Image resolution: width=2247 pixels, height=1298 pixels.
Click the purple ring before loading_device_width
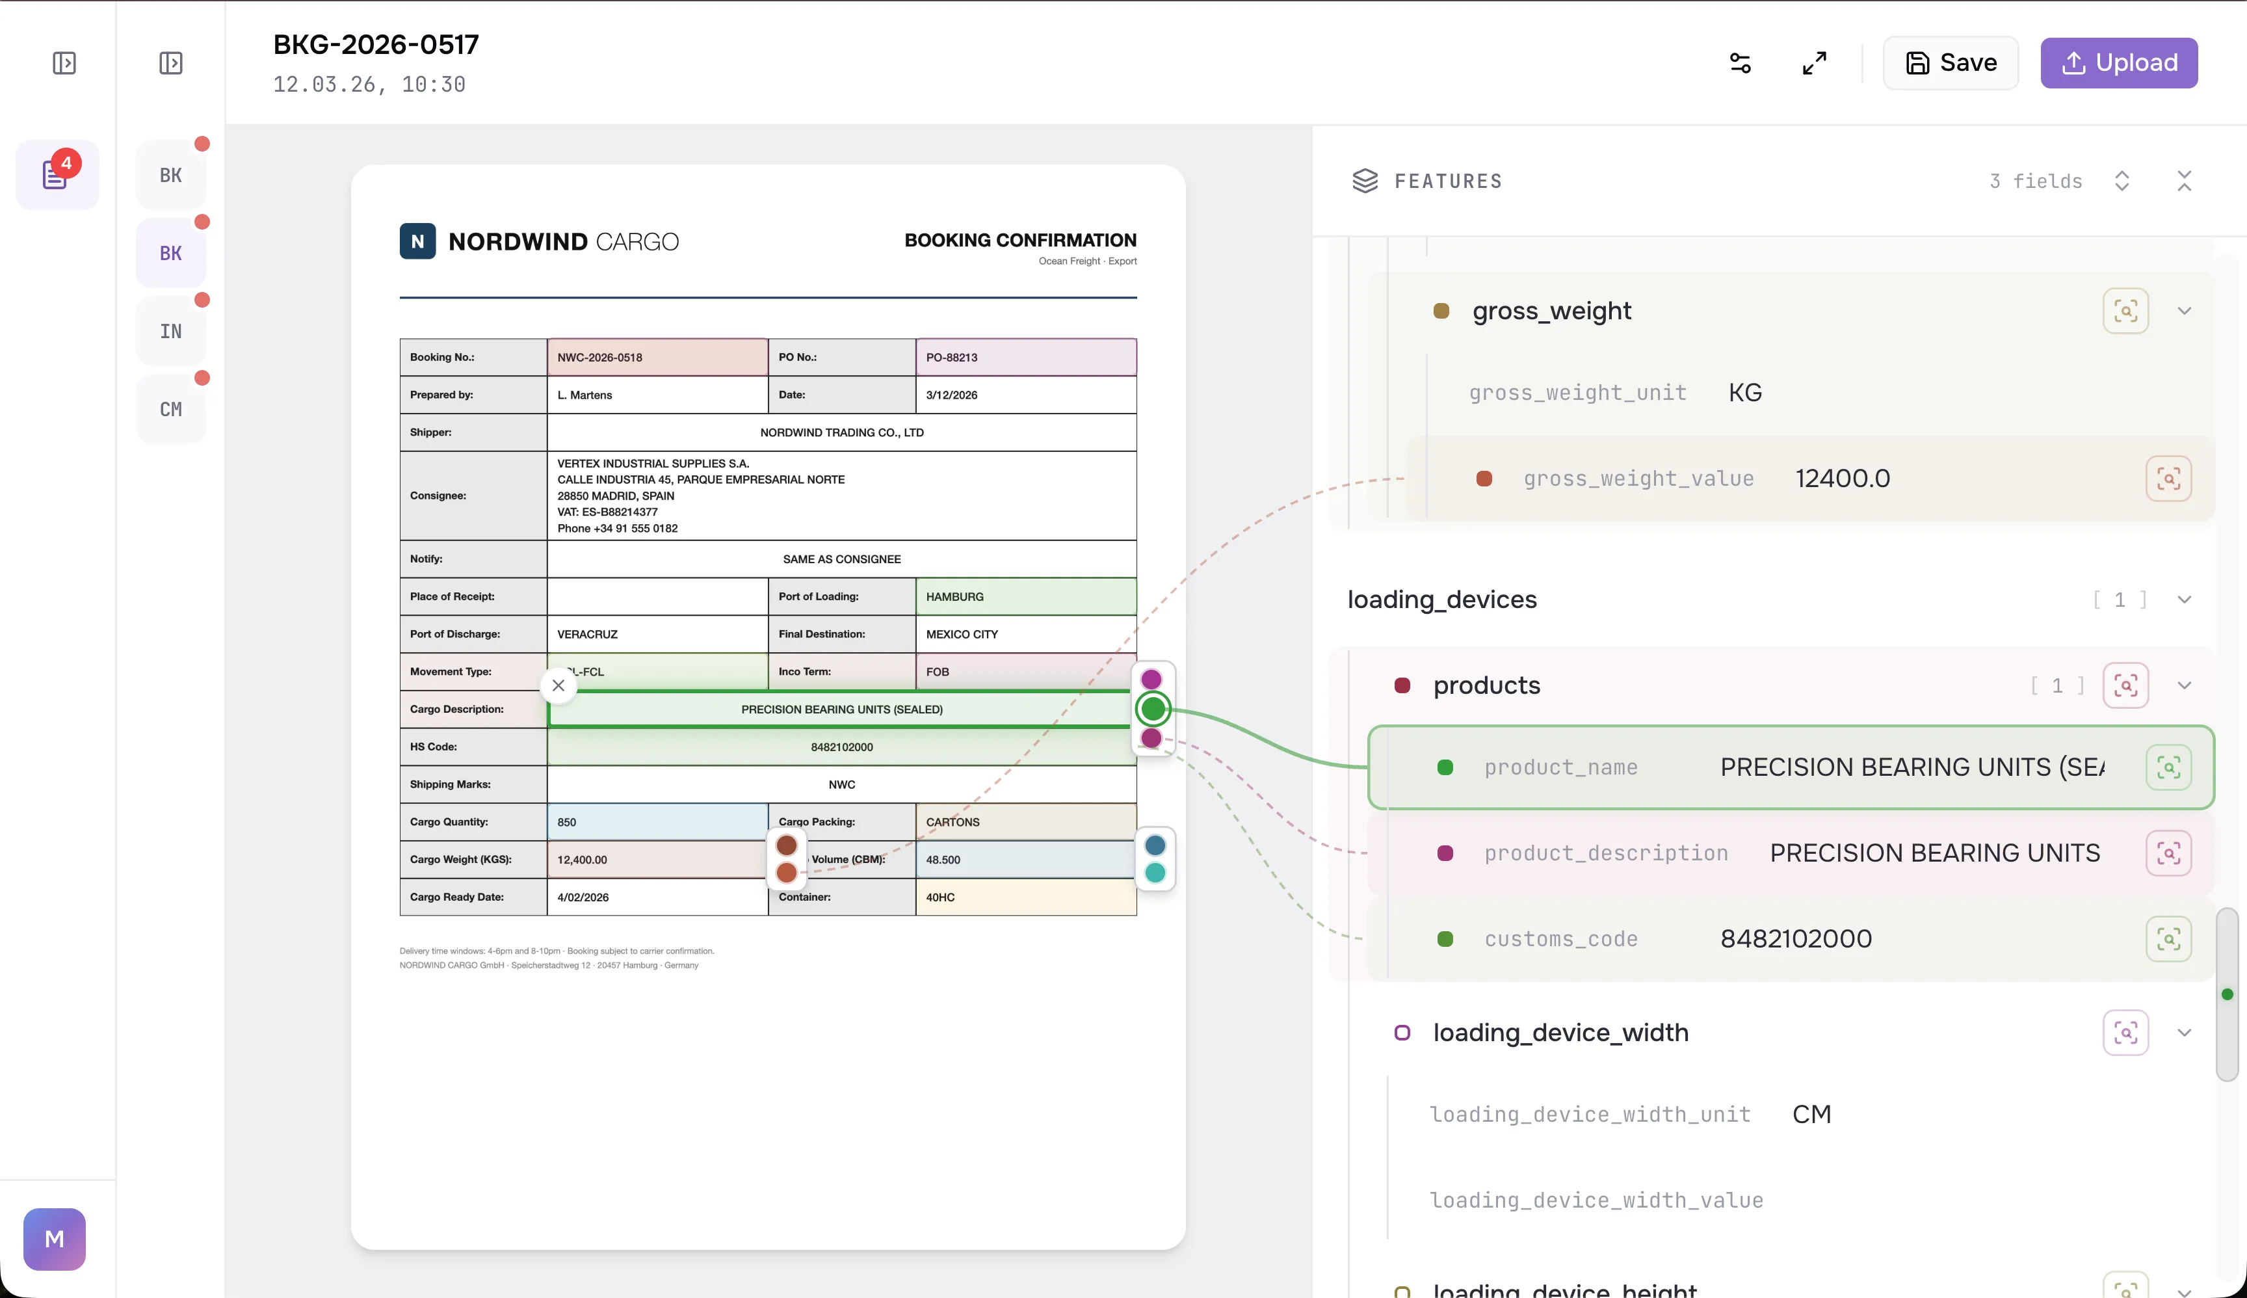[x=1402, y=1032]
